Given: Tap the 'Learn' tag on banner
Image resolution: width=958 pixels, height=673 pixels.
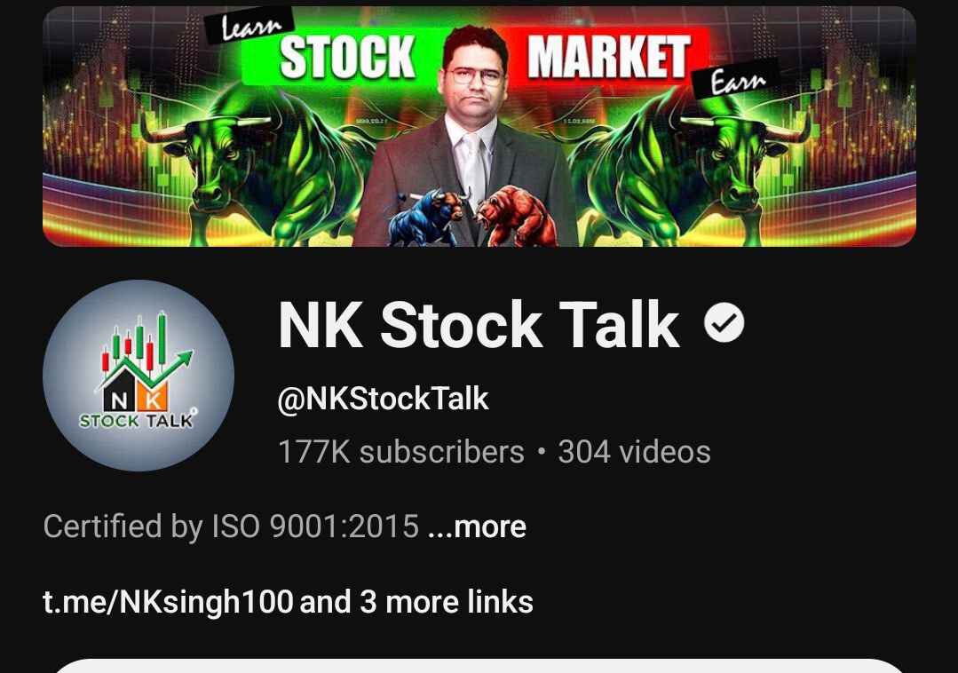Looking at the screenshot, I should (249, 27).
